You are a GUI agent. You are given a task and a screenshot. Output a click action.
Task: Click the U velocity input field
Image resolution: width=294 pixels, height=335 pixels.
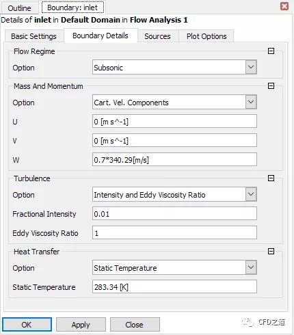pyautogui.click(x=174, y=121)
